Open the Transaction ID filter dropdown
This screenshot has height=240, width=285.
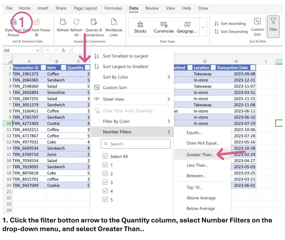pyautogui.click(x=43, y=68)
